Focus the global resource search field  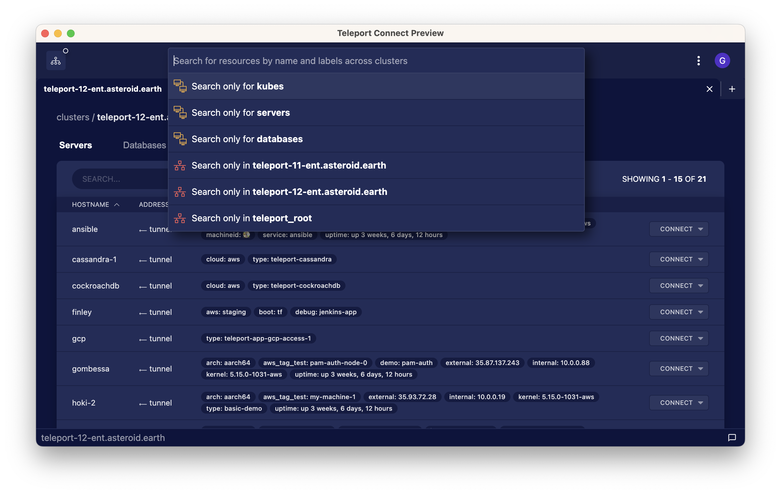pos(376,61)
